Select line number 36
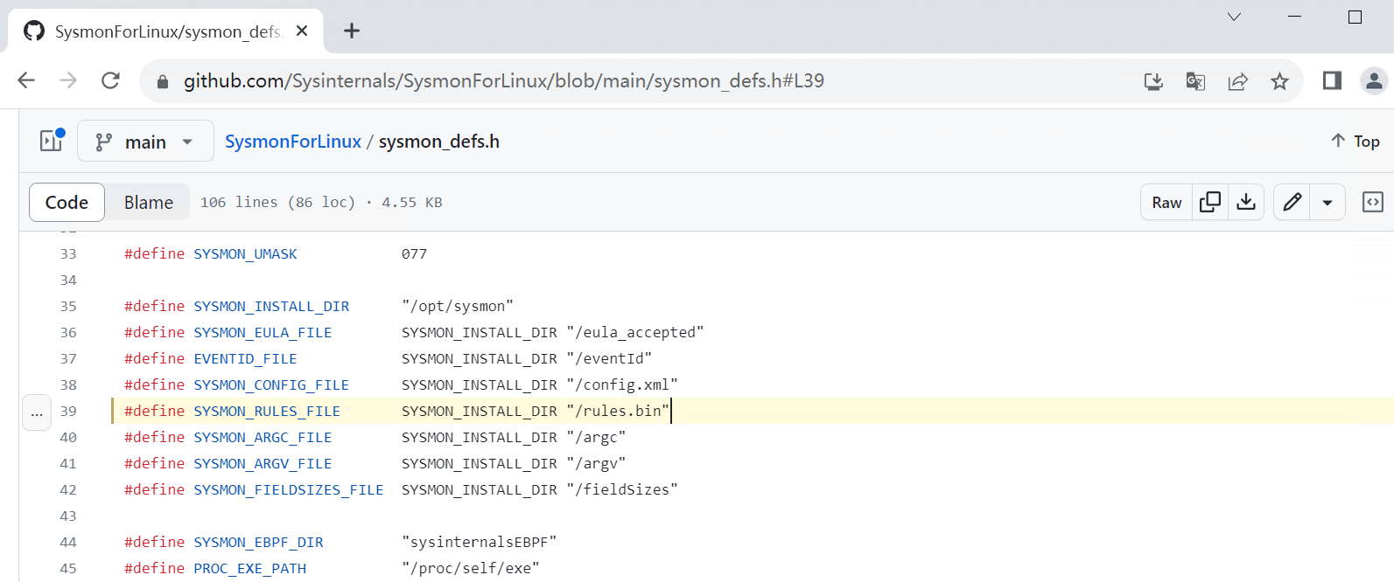Image resolution: width=1394 pixels, height=582 pixels. [x=68, y=333]
